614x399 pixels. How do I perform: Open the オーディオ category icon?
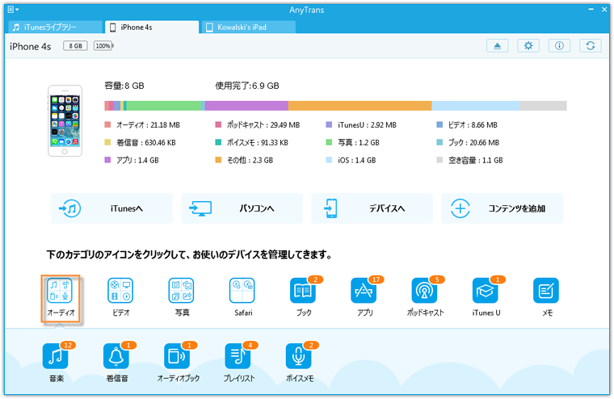click(60, 291)
